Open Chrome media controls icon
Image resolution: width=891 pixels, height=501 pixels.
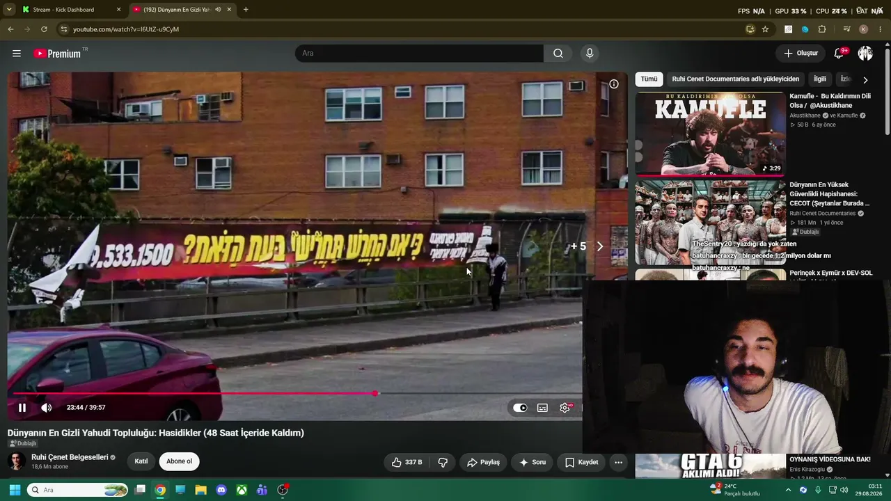(846, 29)
